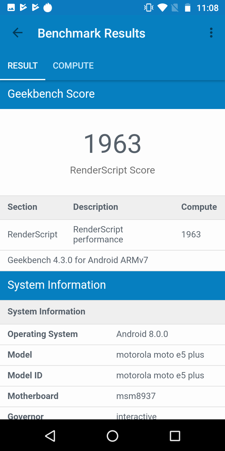Tap the Android home circle button
225x451 pixels.
coord(112,436)
